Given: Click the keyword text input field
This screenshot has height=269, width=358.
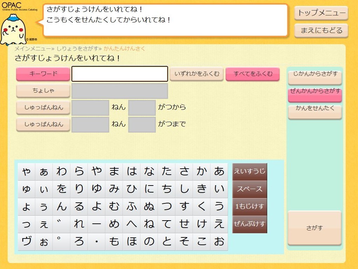Looking at the screenshot, I should pyautogui.click(x=120, y=74).
